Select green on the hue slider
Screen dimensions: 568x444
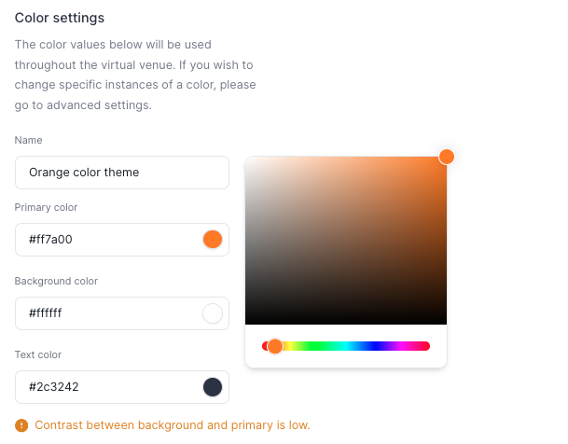[x=318, y=346]
